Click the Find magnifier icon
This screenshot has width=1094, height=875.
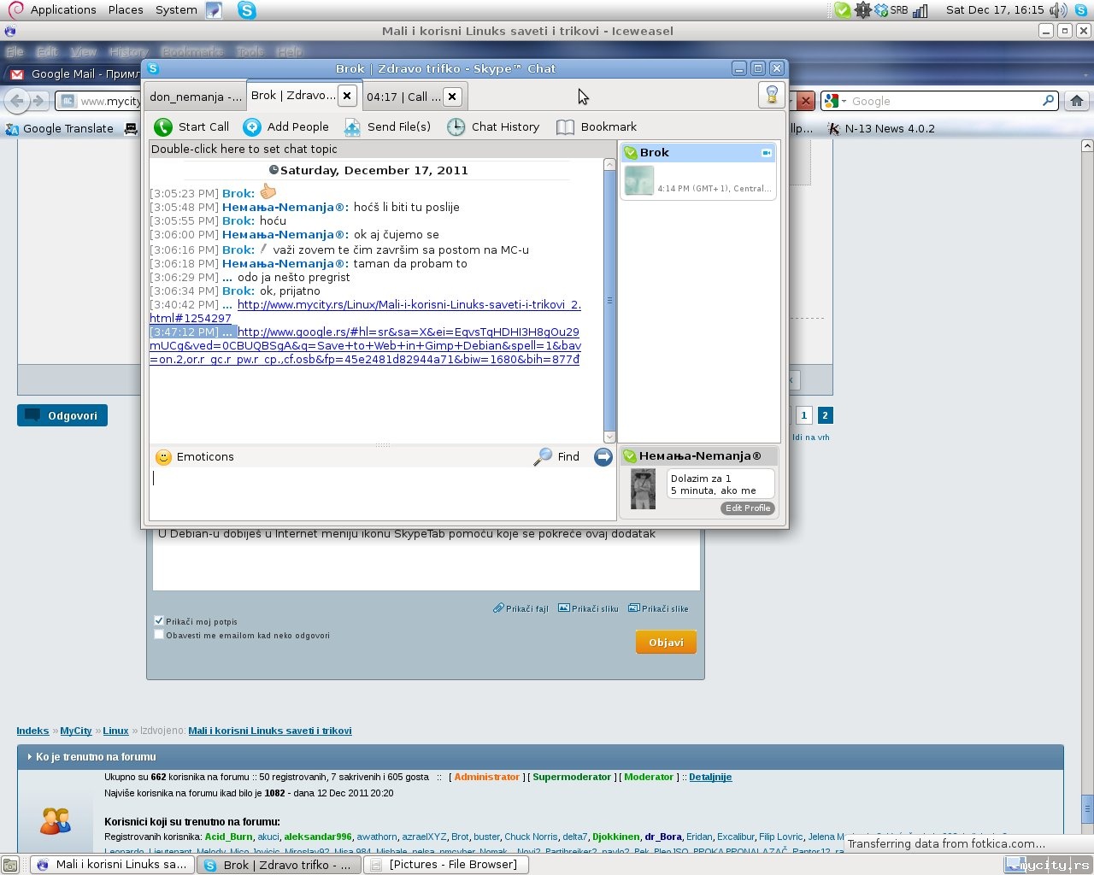[543, 457]
